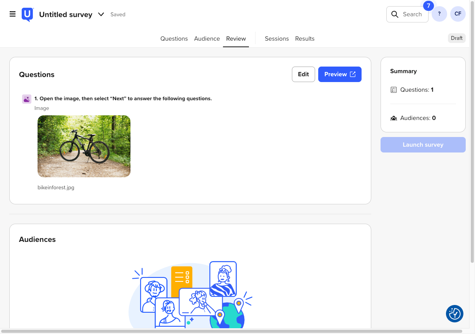Expand the survey title dropdown
Image resolution: width=475 pixels, height=334 pixels.
tap(101, 14)
